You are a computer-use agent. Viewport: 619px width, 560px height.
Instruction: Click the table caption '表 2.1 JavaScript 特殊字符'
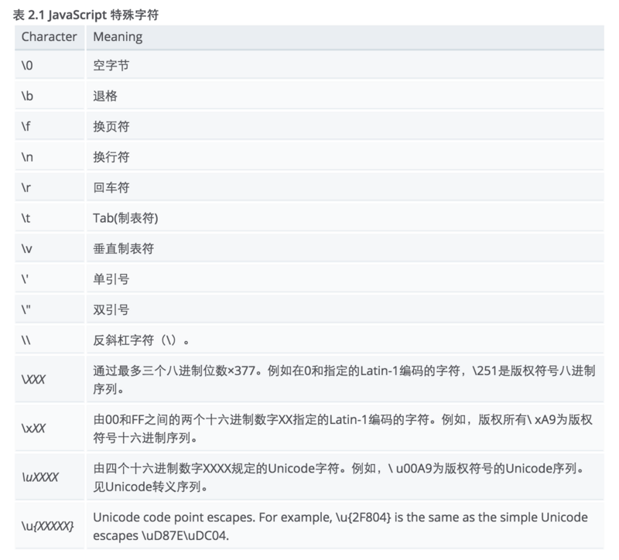(x=86, y=15)
